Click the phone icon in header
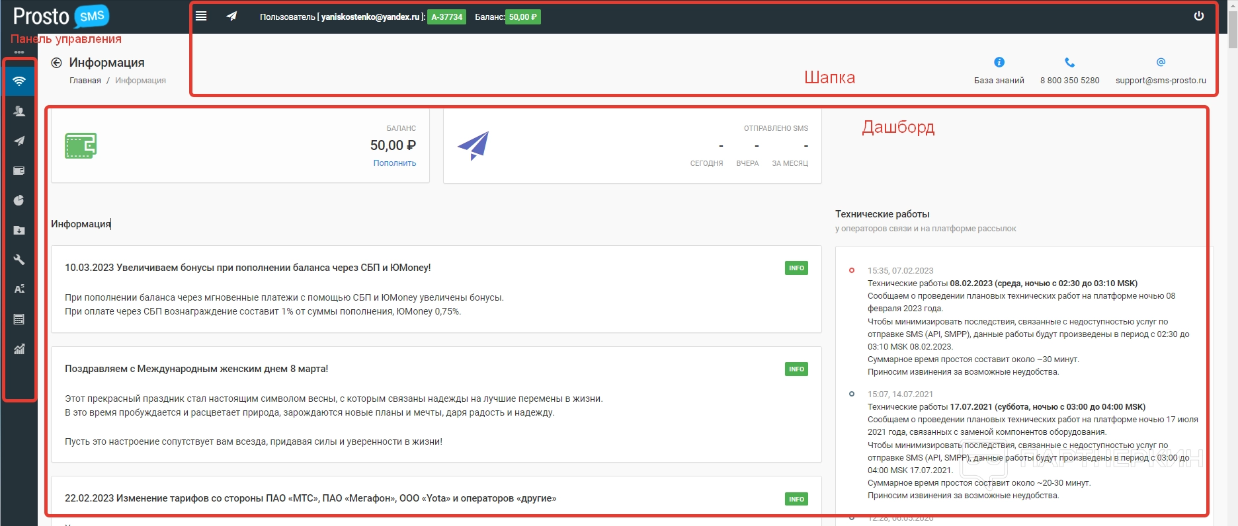 click(1069, 62)
